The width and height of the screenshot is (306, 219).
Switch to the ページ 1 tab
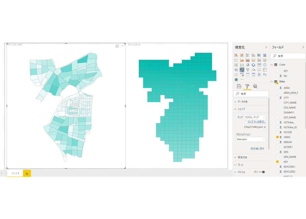click(x=15, y=173)
